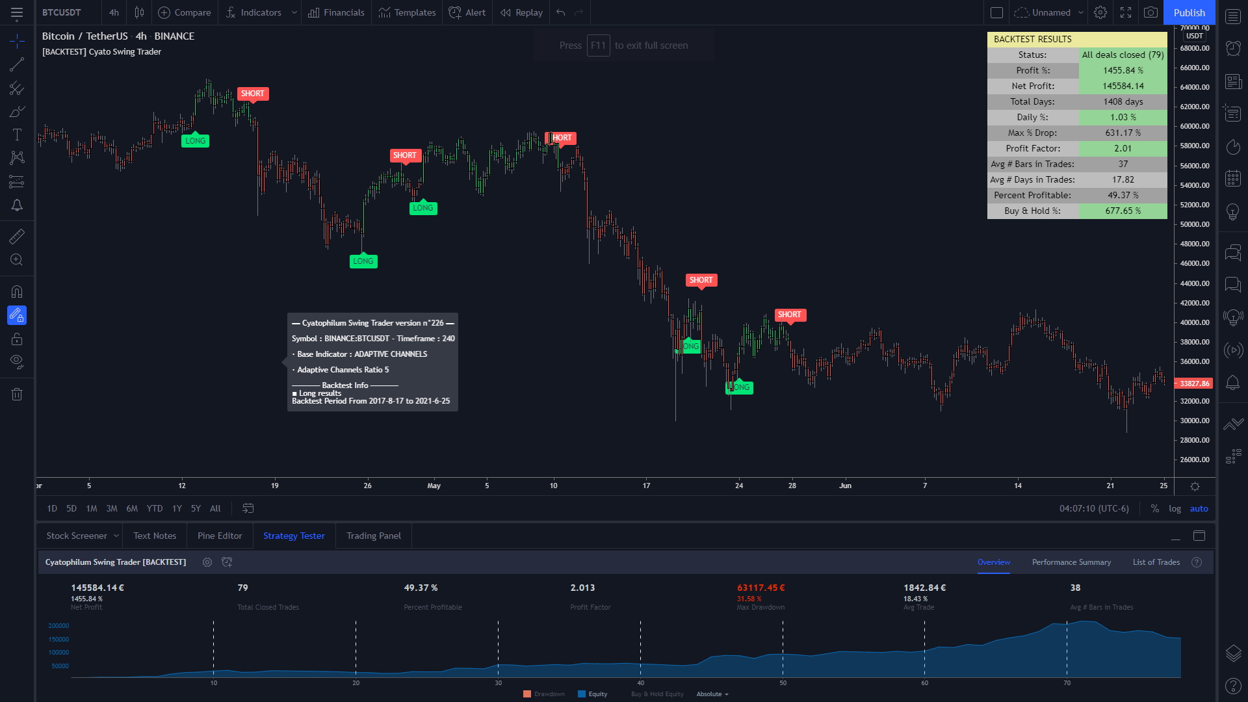Screen dimensions: 1248x702
Task: Click the Compare symbol button
Action: click(x=185, y=12)
